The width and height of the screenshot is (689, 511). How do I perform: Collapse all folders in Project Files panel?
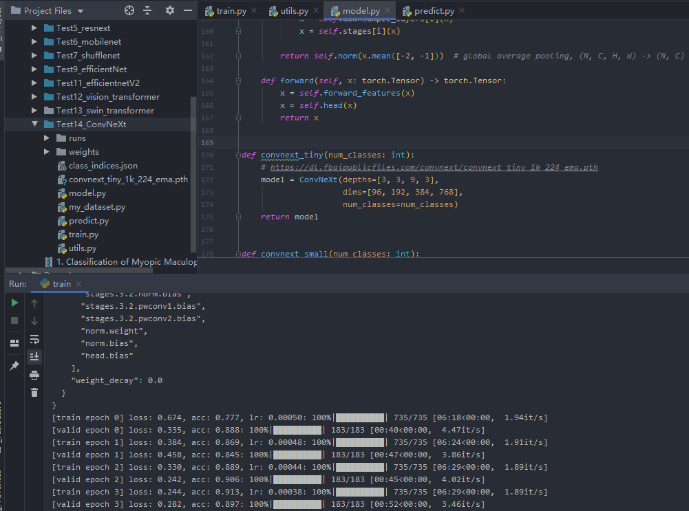[147, 11]
